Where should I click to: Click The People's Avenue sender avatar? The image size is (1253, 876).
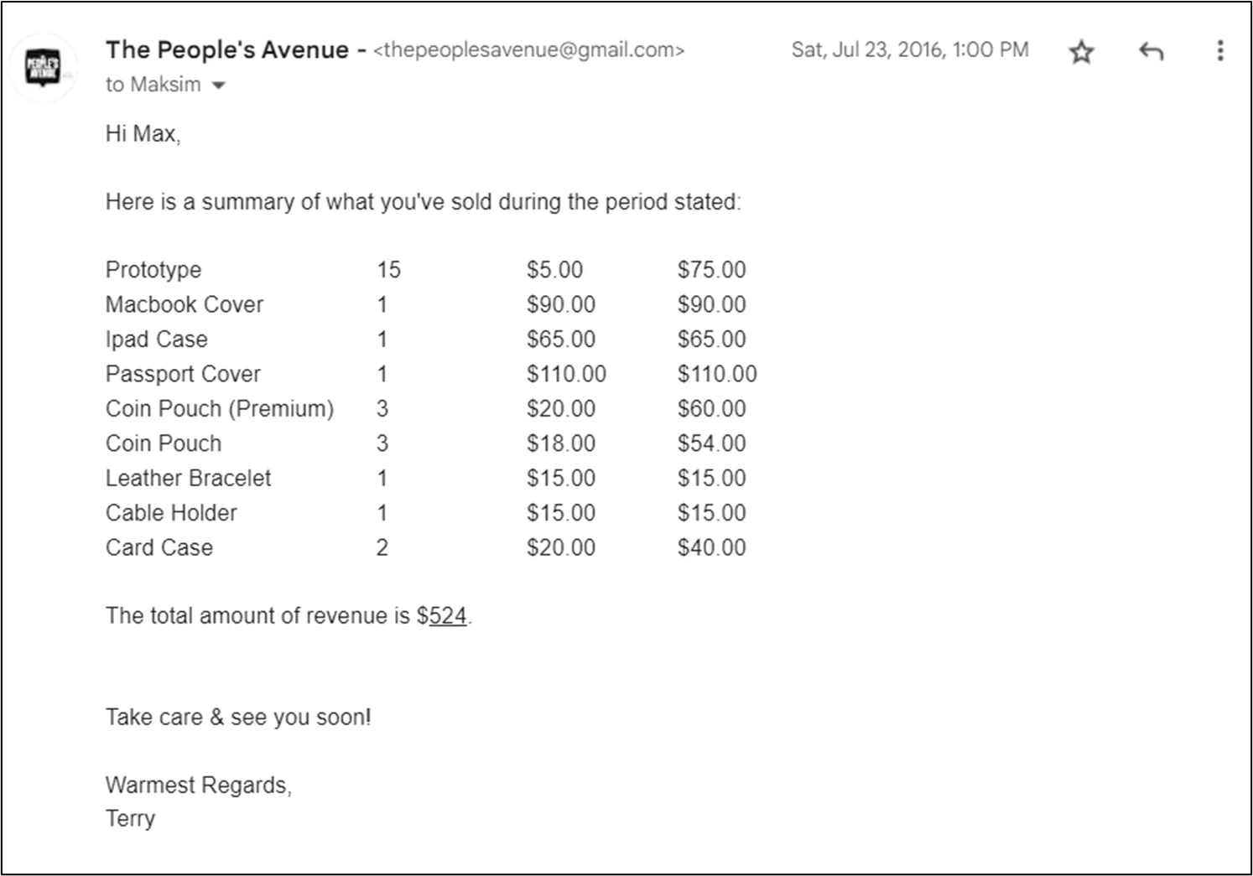tap(44, 67)
